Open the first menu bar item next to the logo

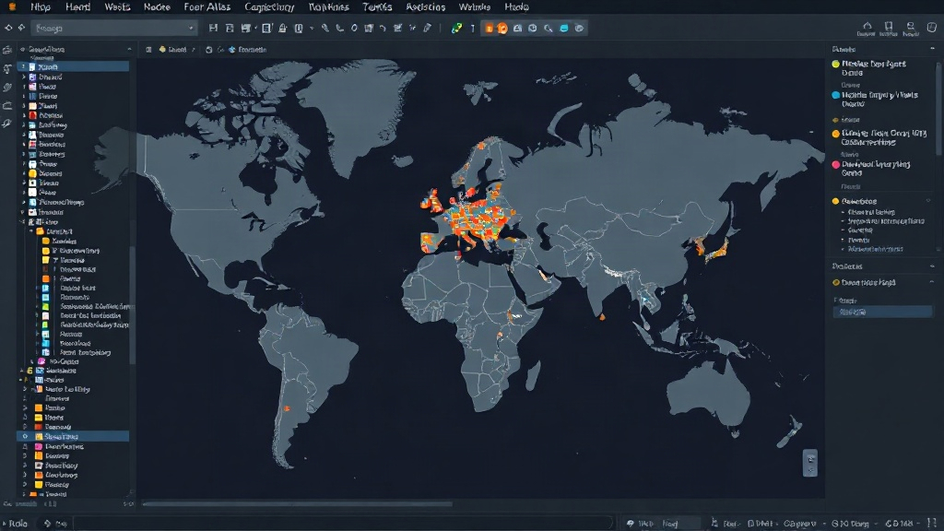click(x=41, y=7)
